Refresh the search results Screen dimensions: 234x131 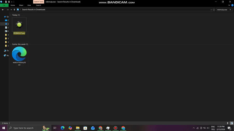point(214,10)
